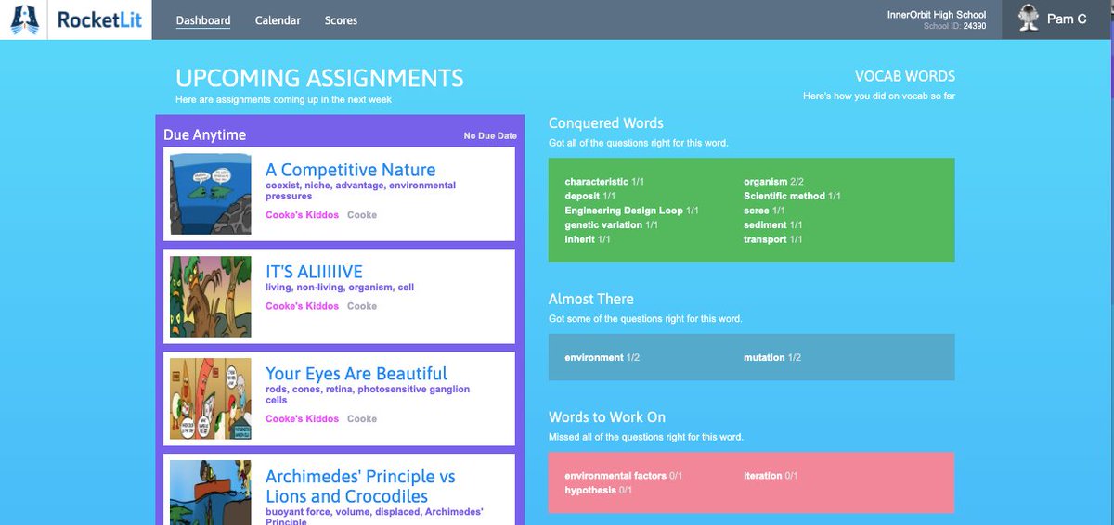Click Cooke's Kiddos under IT'S ALIIIIIVE

pos(302,306)
